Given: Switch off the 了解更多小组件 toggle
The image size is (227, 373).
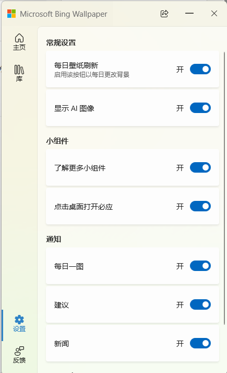Looking at the screenshot, I should click(x=200, y=167).
